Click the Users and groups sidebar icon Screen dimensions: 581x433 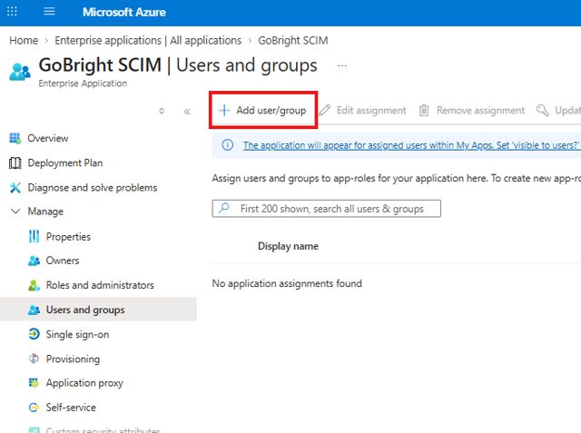click(x=34, y=310)
